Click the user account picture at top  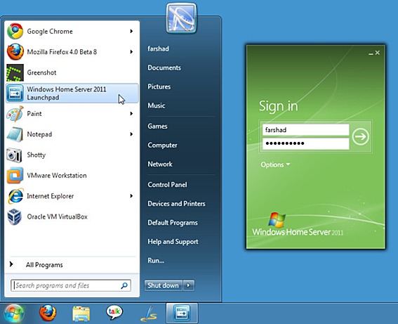click(x=181, y=18)
